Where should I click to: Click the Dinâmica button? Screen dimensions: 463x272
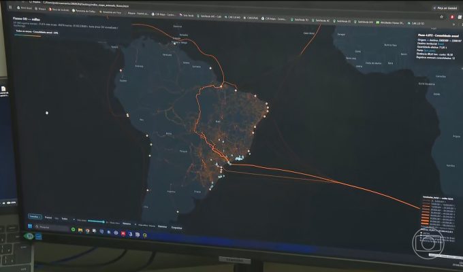(x=163, y=226)
